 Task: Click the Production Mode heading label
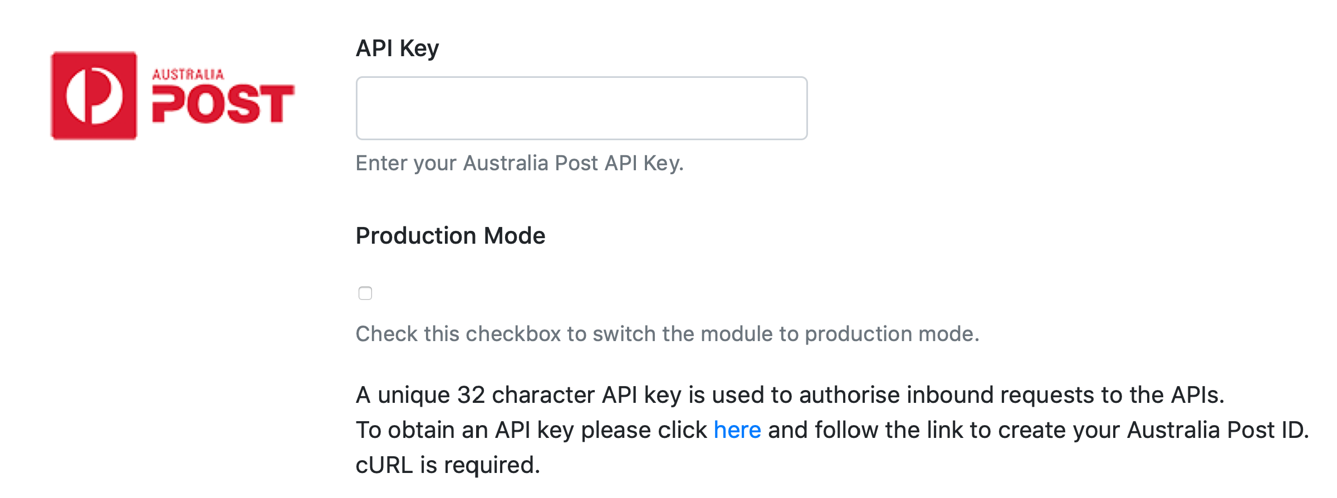point(450,236)
